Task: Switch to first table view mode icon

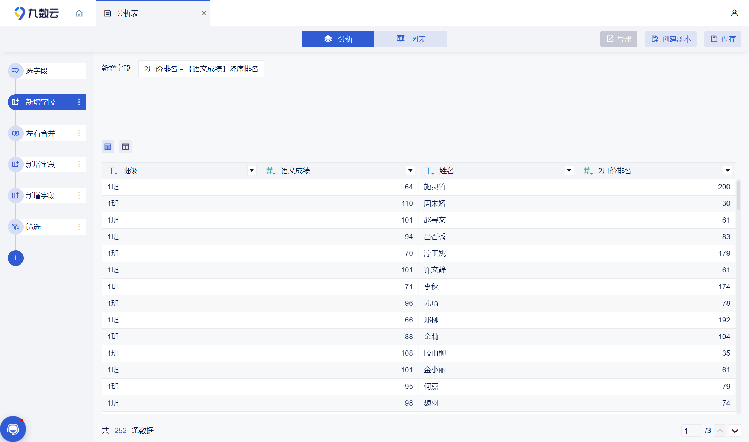Action: [x=108, y=147]
